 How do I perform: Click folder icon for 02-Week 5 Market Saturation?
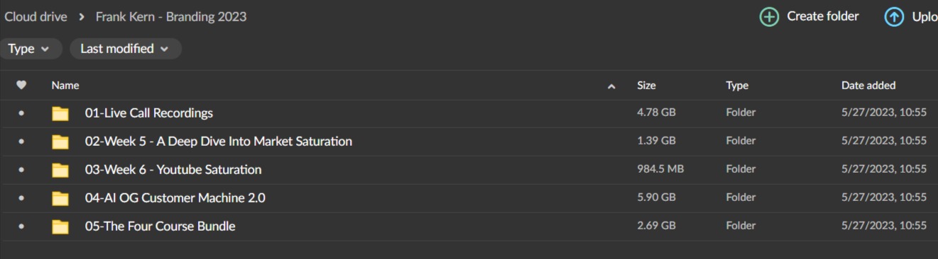60,142
